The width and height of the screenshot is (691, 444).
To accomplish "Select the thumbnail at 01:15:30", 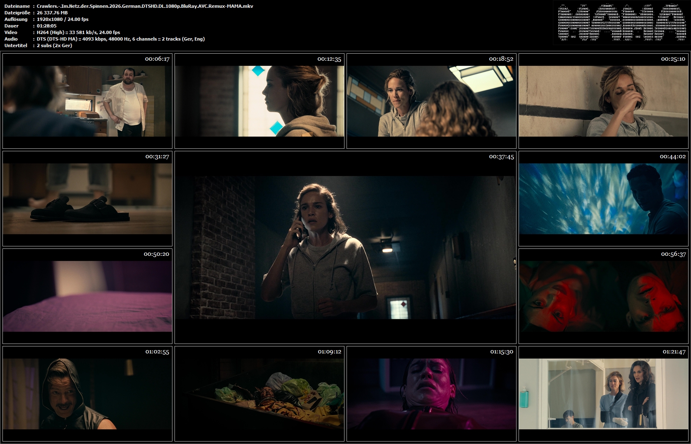I will [x=431, y=394].
